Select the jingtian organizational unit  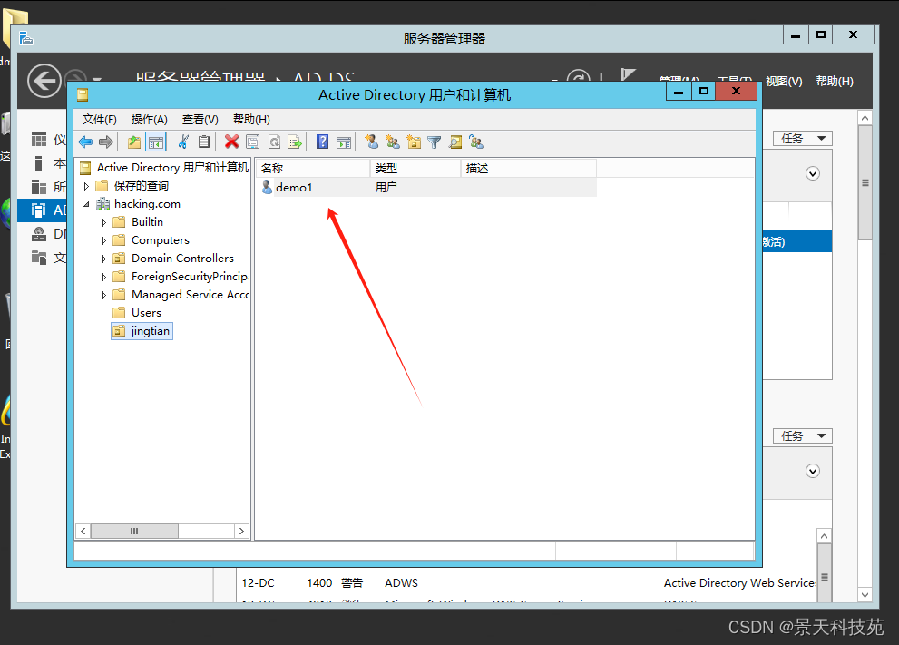coord(142,331)
